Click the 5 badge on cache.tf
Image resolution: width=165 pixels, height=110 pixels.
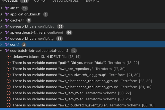coord(29,20)
